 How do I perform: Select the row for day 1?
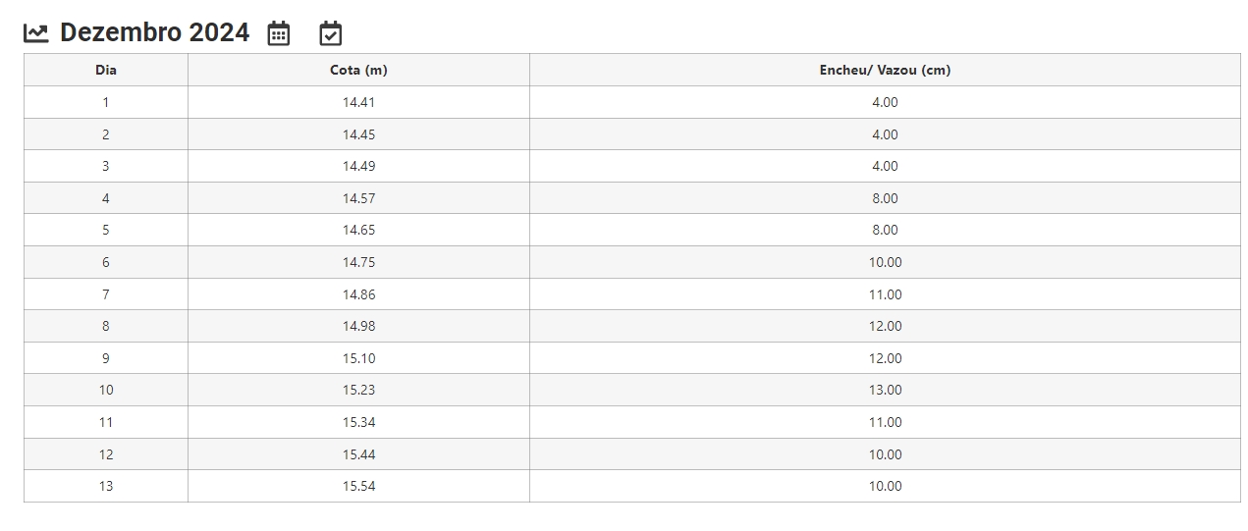pyautogui.click(x=106, y=102)
